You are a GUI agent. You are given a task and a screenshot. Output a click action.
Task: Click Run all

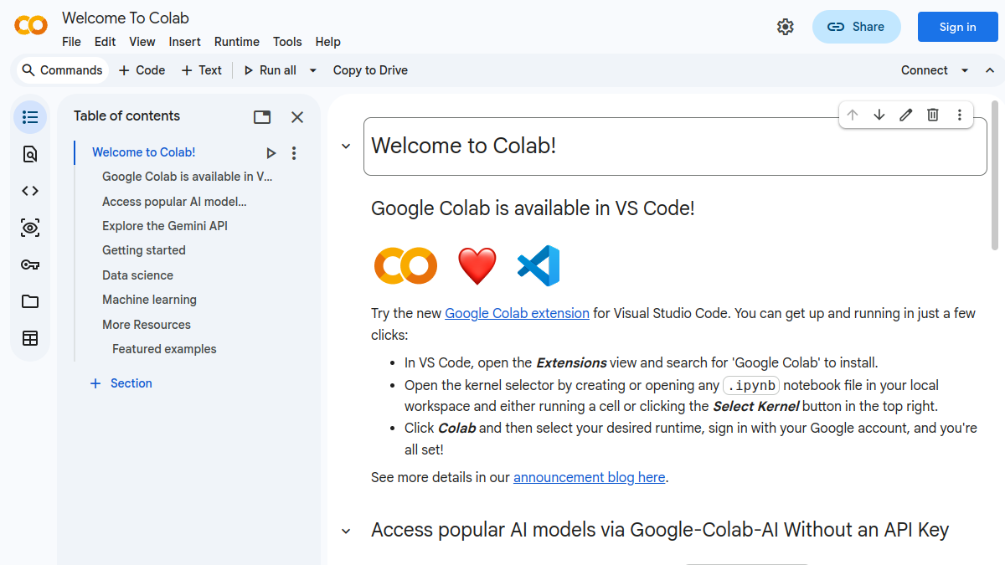point(270,70)
